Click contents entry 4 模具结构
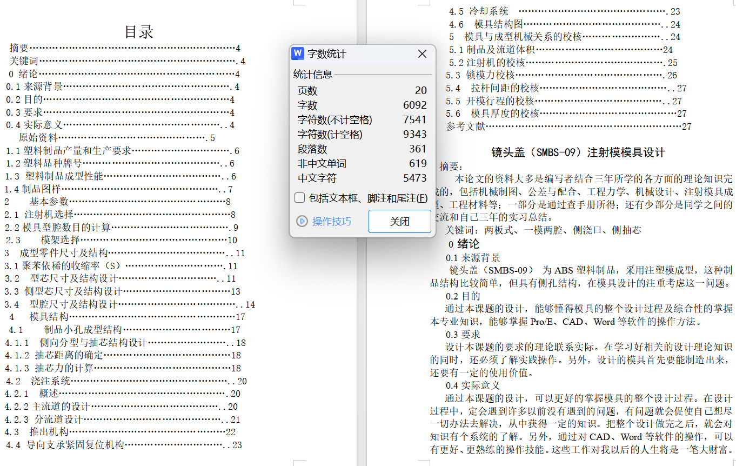The width and height of the screenshot is (736, 466). click(128, 317)
